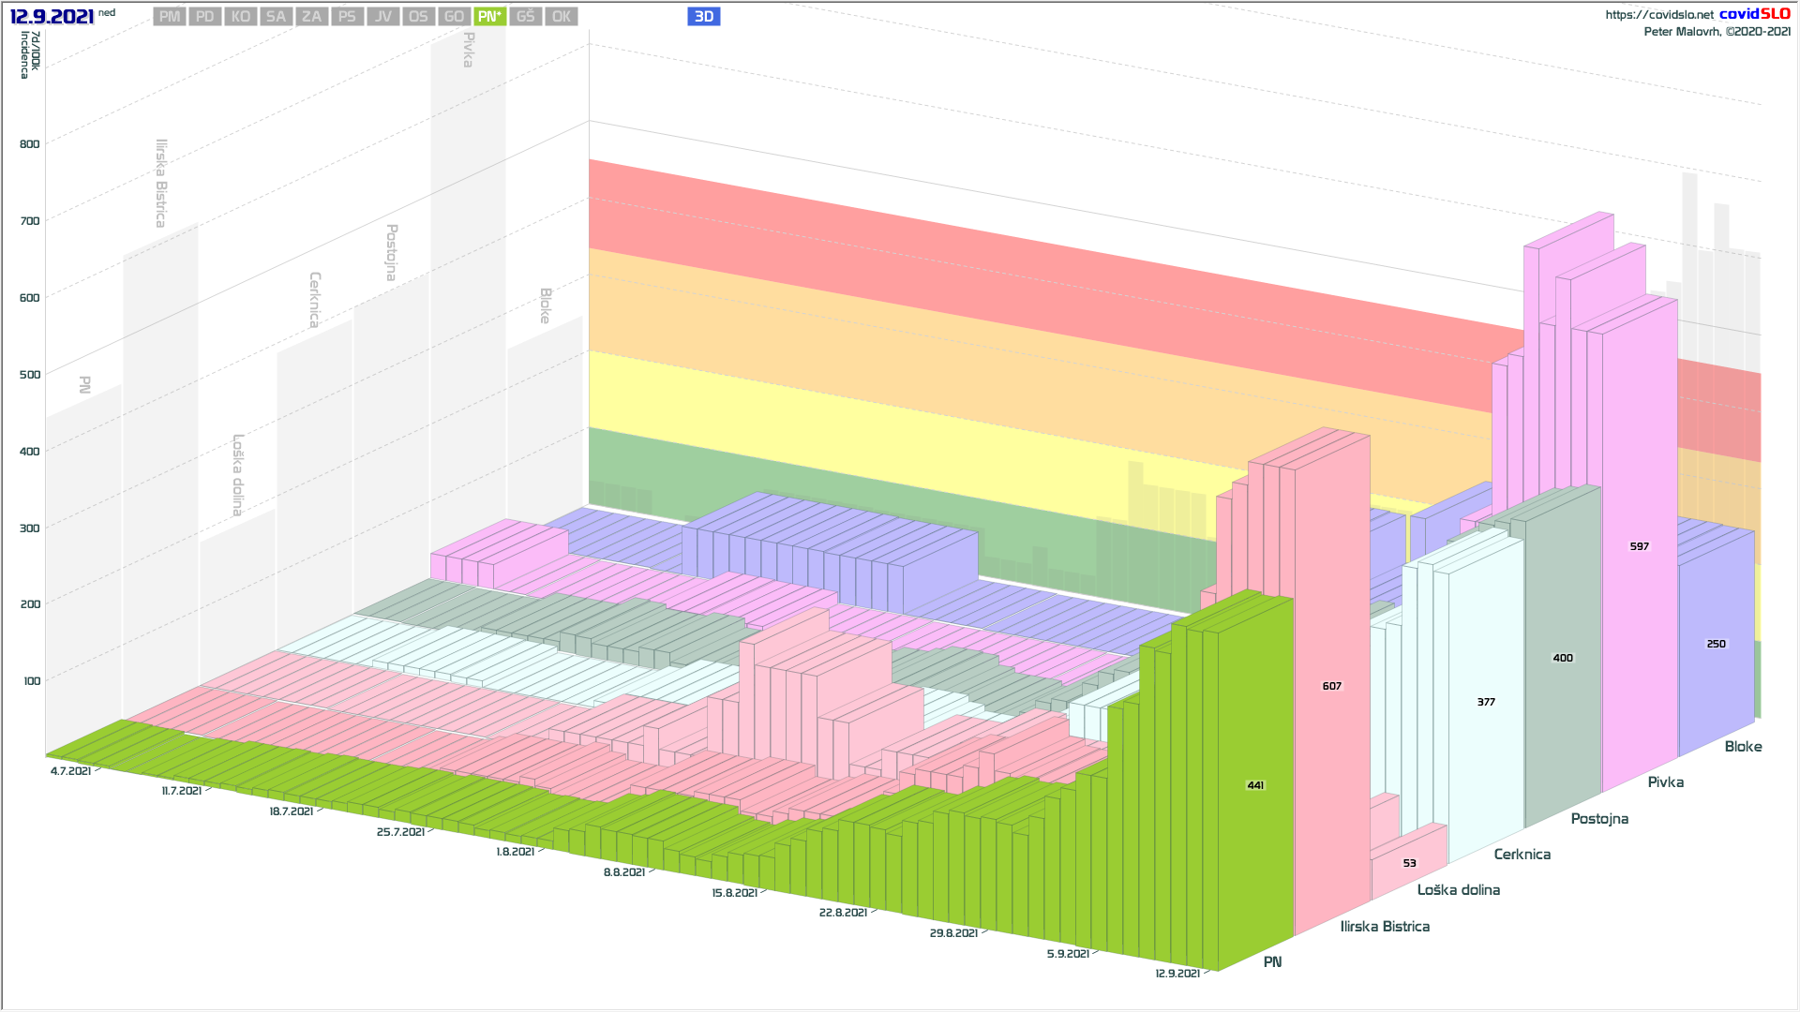Image resolution: width=1800 pixels, height=1012 pixels.
Task: Click the 12.9.2021 date header
Action: point(52,17)
